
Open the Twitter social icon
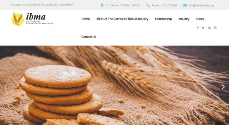click(x=203, y=28)
